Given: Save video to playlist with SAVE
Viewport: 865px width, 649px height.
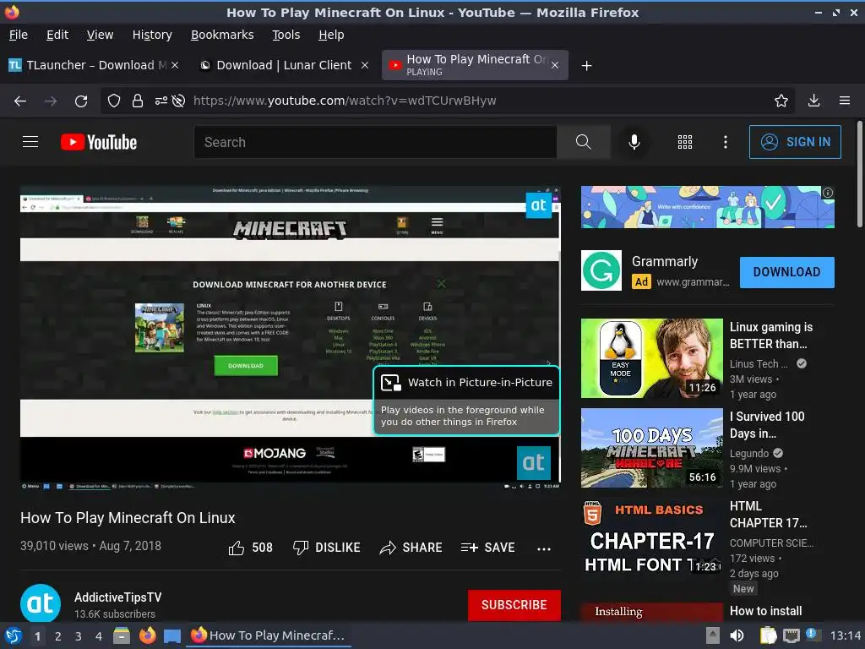Looking at the screenshot, I should [487, 548].
